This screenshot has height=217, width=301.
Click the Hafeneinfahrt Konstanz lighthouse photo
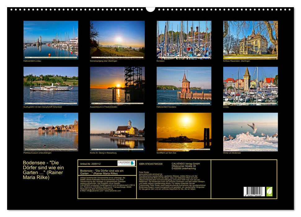(184, 86)
